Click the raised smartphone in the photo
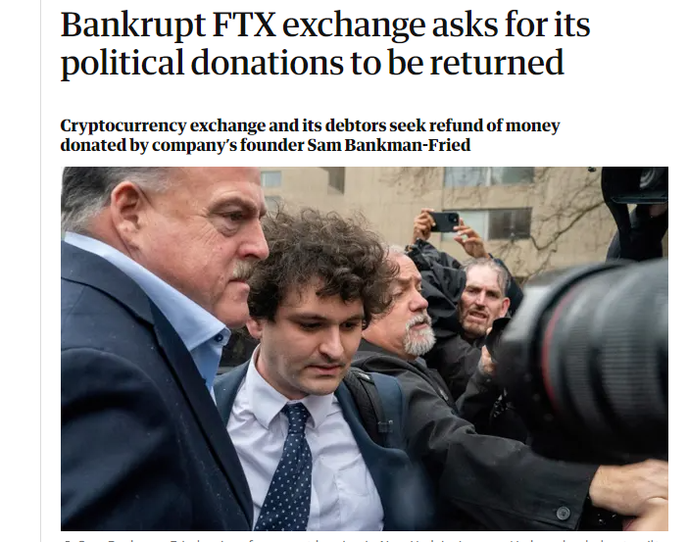This screenshot has width=688, height=542. 445,222
